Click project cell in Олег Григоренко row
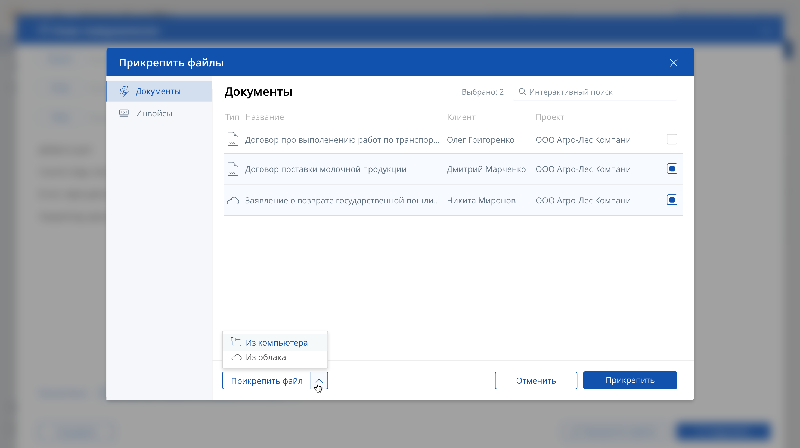Screen dimensions: 800x448 coord(583,140)
